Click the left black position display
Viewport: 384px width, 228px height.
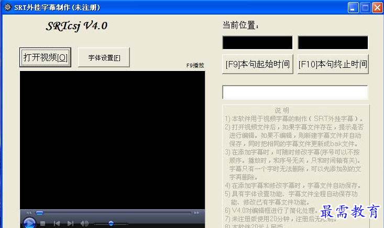click(x=257, y=43)
